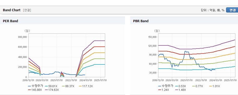Click the 60,000 axis label in PBR chart
238x95 pixels.
pyautogui.click(x=153, y=64)
